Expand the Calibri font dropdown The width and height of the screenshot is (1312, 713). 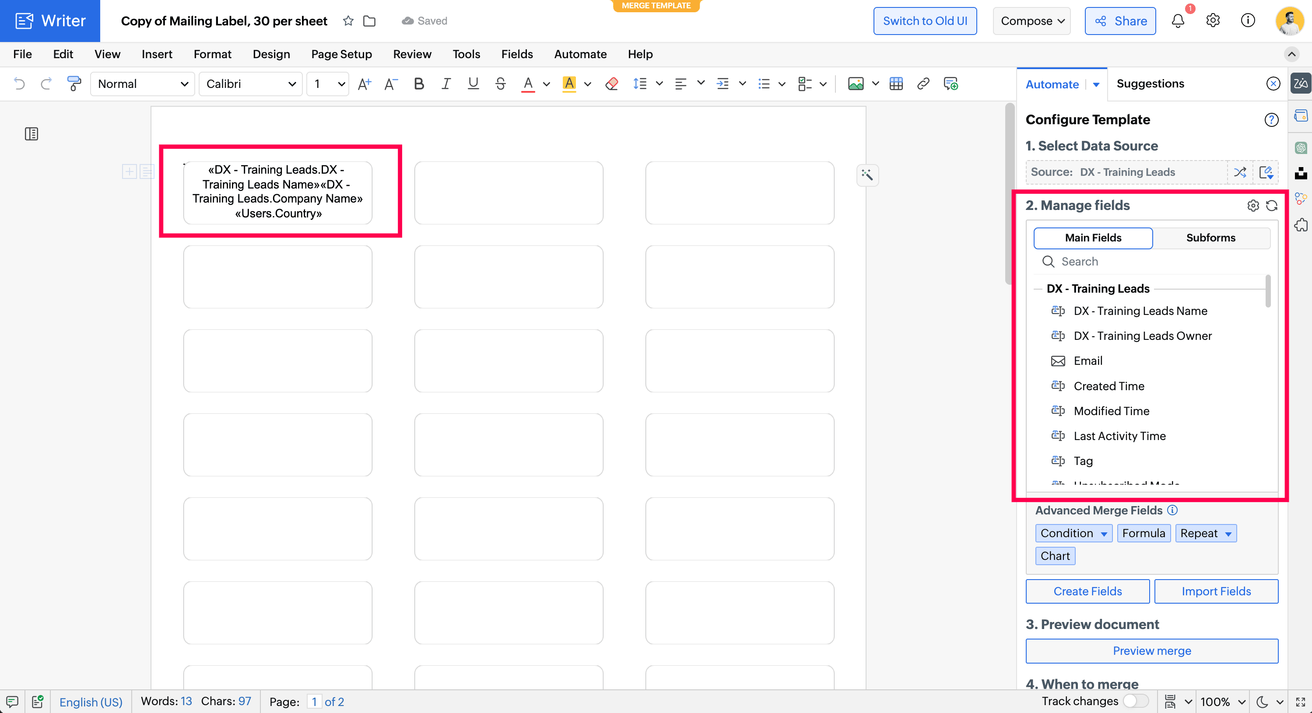tap(251, 84)
